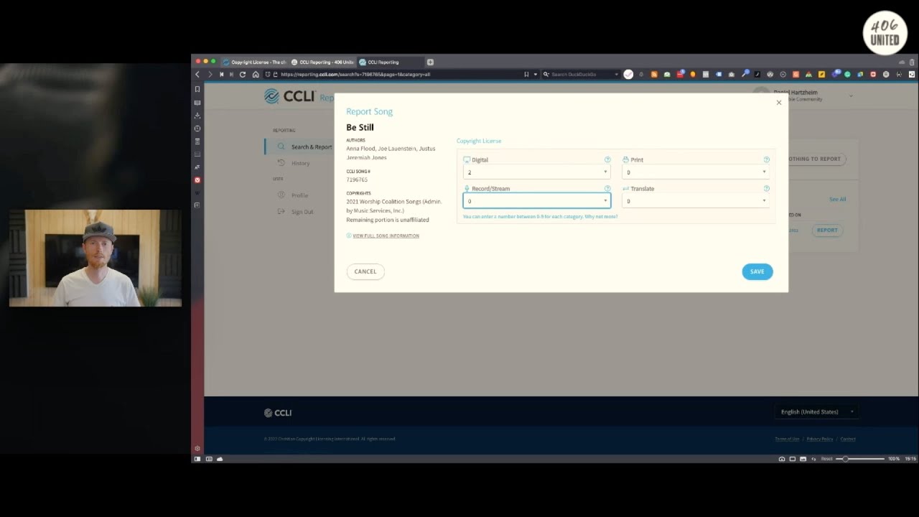Open Wikipedia web panel icon

(x=197, y=192)
